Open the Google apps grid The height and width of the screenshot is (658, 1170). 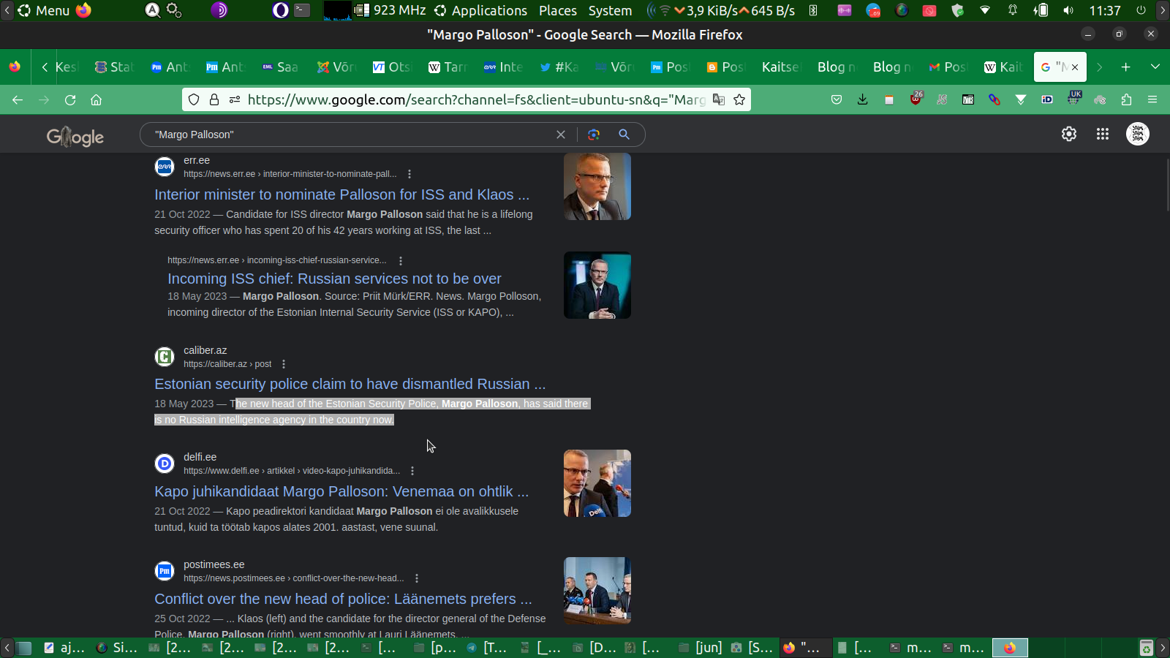click(1103, 134)
